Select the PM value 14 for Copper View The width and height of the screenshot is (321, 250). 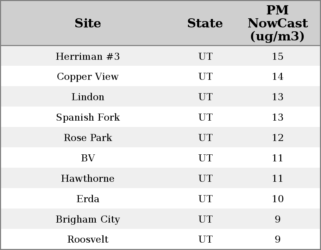[x=277, y=77]
